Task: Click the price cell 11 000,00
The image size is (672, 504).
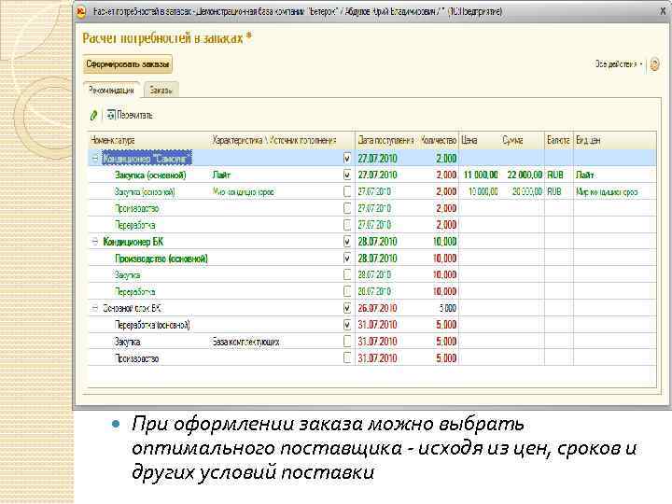Action: pyautogui.click(x=481, y=175)
